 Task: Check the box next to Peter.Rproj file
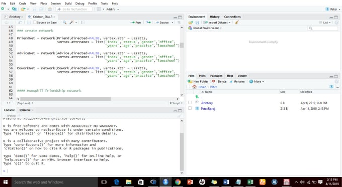tap(190, 108)
